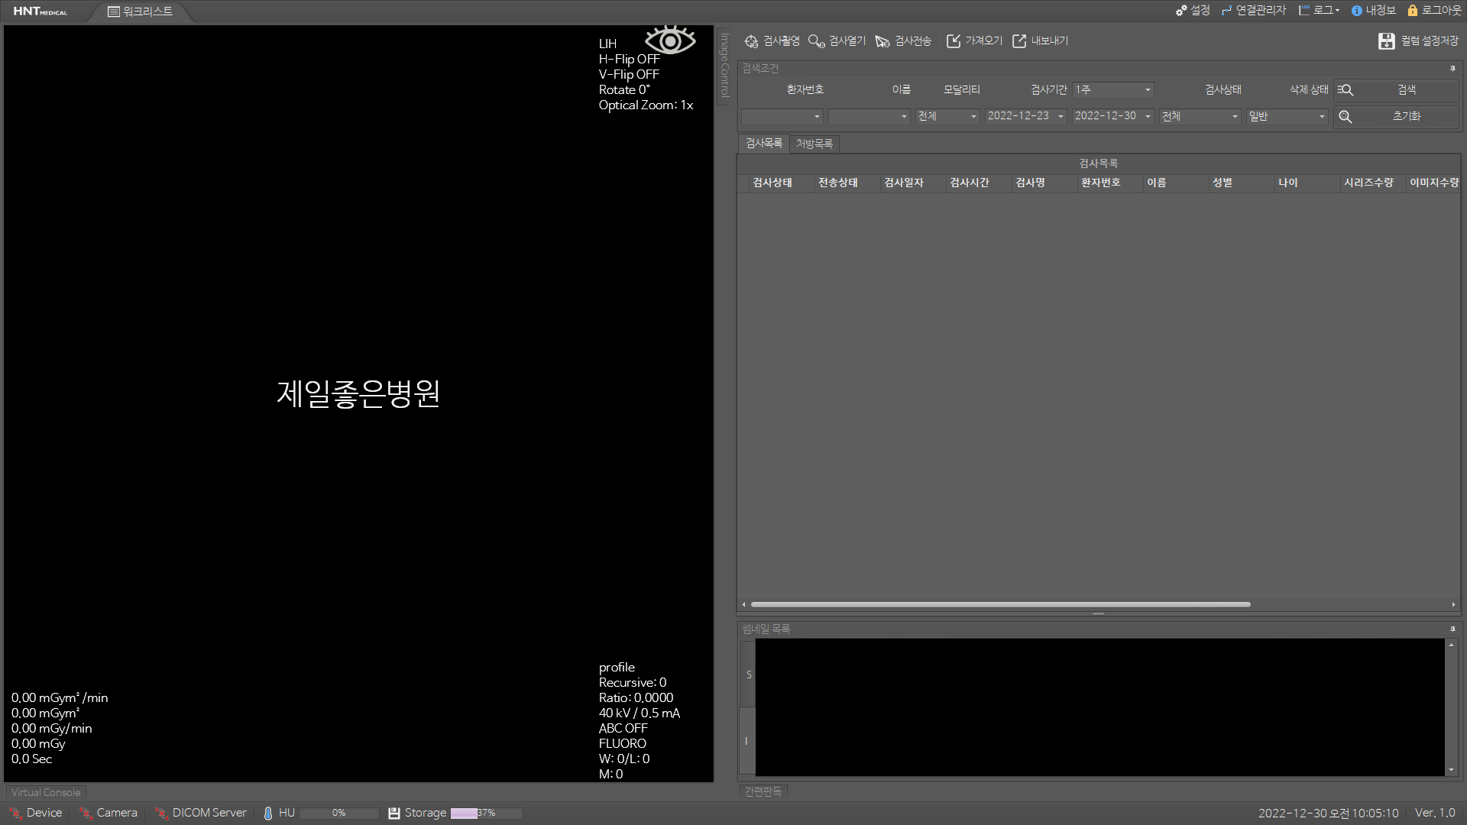Image resolution: width=1467 pixels, height=825 pixels.
Task: Start 검사촬영 exam capture
Action: point(772,41)
